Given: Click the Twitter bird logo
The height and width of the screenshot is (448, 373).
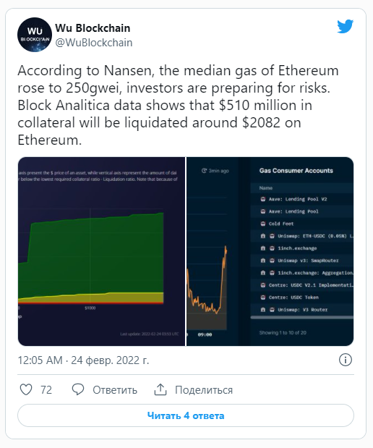Looking at the screenshot, I should (x=346, y=27).
